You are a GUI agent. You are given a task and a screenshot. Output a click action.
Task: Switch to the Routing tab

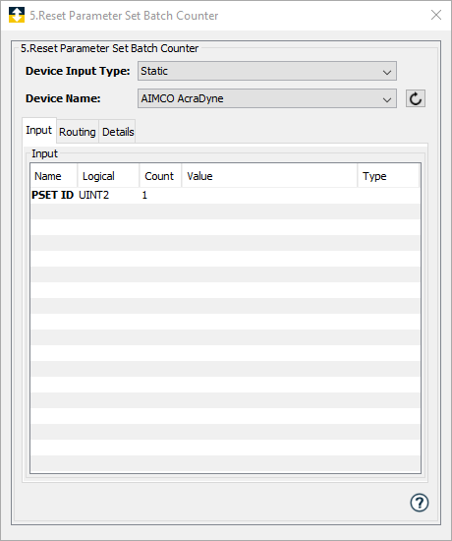[78, 132]
